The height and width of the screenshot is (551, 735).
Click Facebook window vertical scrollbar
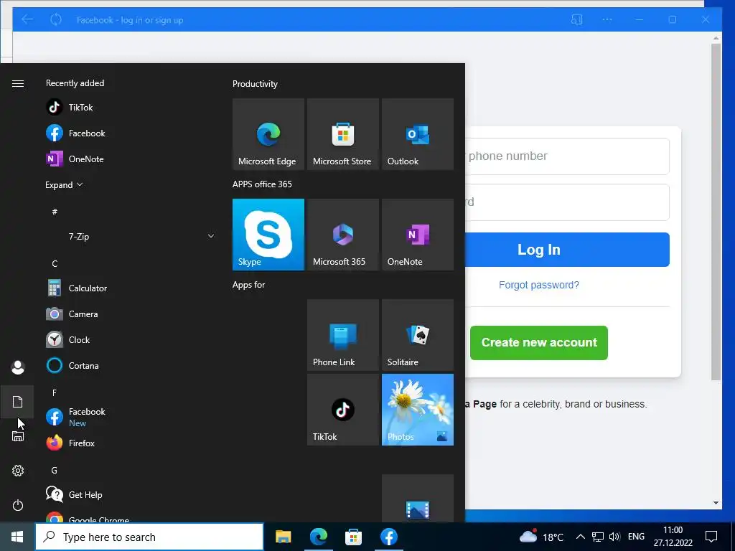[x=716, y=211]
